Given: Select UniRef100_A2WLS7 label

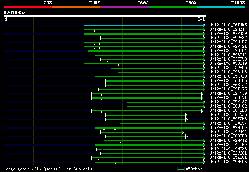Looking at the screenshot, I should tap(228, 123).
